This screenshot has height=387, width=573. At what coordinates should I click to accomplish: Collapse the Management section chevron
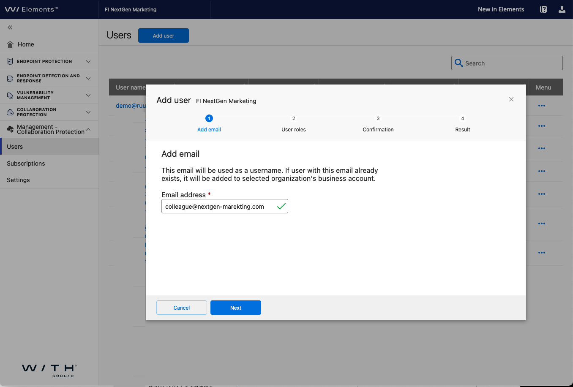pyautogui.click(x=88, y=129)
